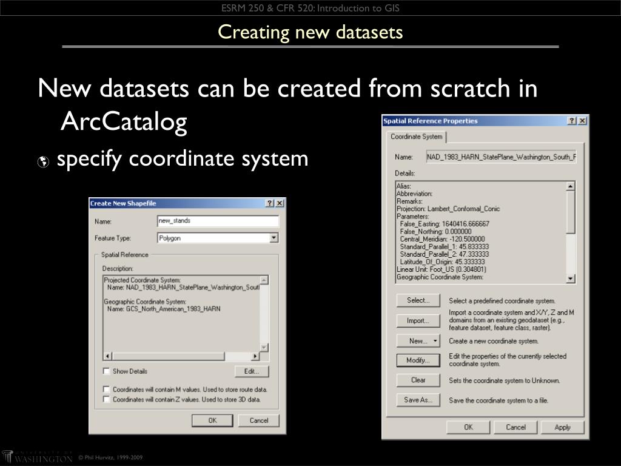The image size is (621, 466).
Task: Click the Apply button
Action: coord(562,427)
